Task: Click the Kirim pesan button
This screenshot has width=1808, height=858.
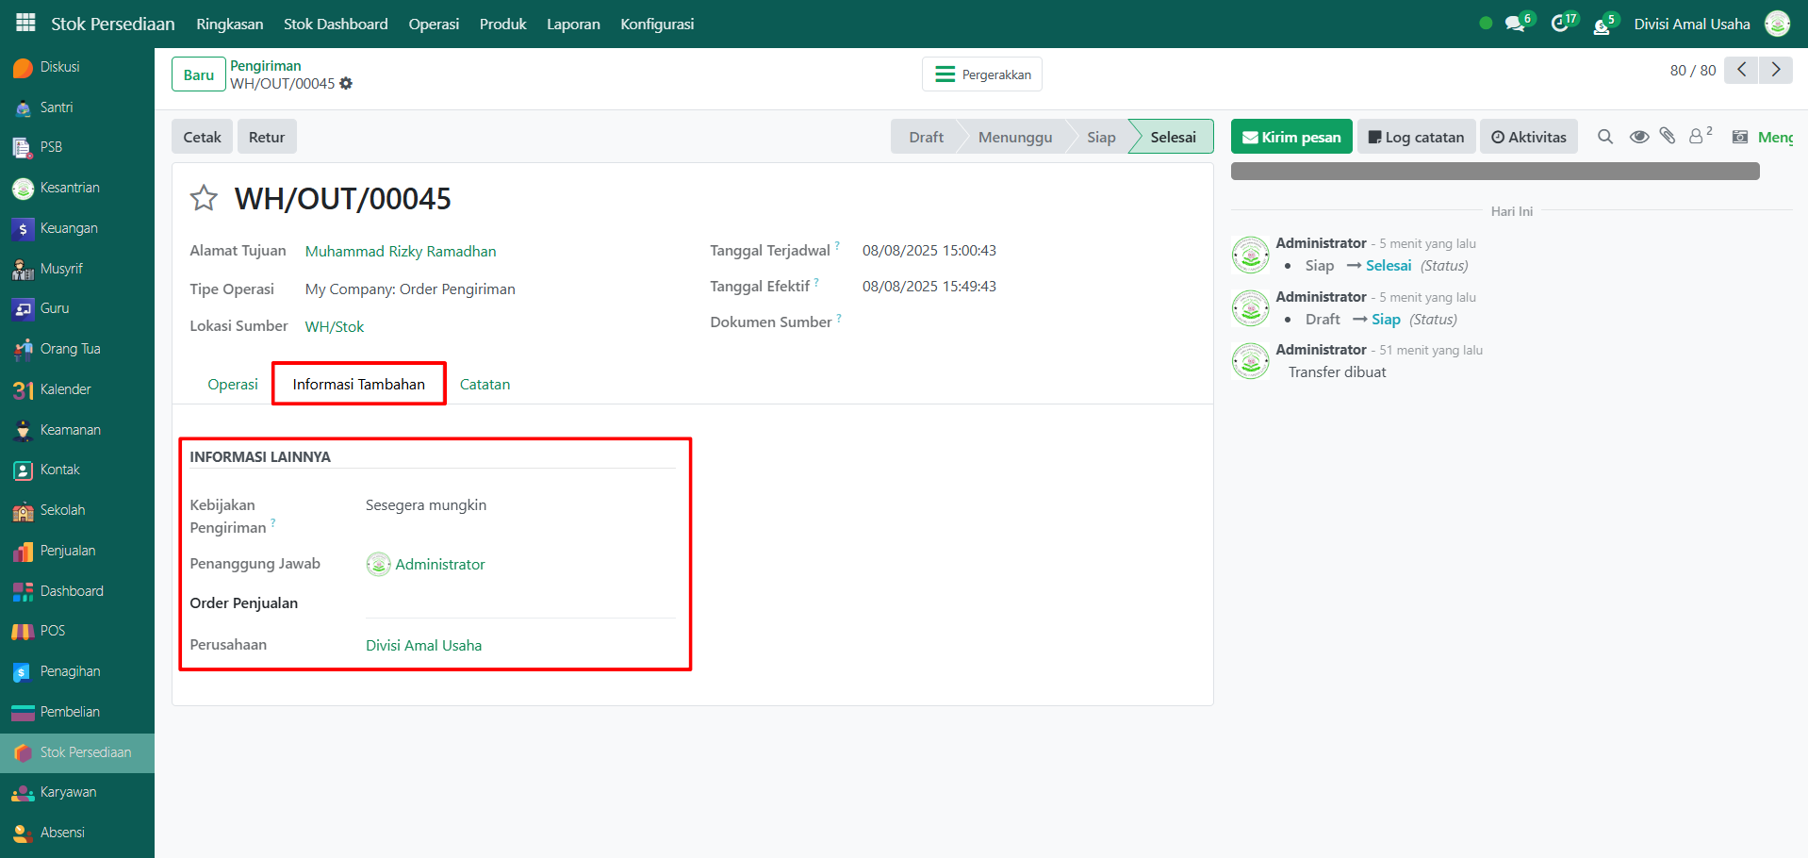Action: [1290, 137]
